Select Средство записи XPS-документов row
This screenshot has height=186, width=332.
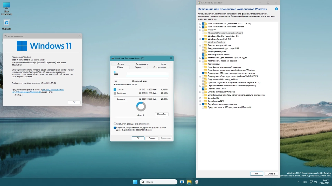point(230,107)
